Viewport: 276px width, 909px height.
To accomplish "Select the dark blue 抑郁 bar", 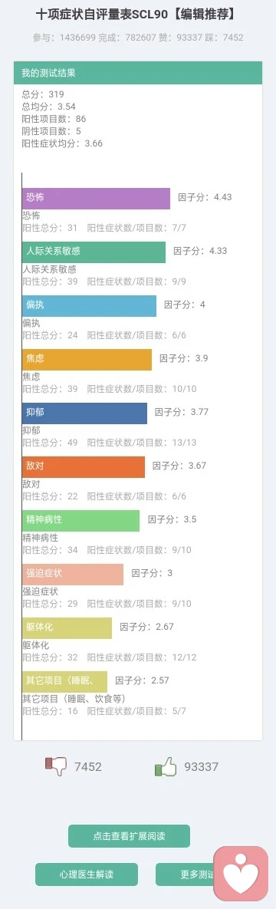I will [84, 413].
